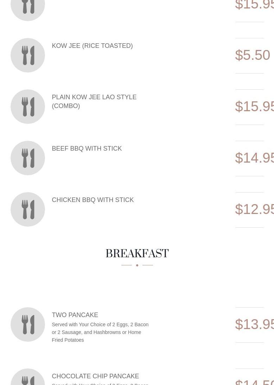Image resolution: width=274 pixels, height=385 pixels.
Task: Click the utensils icon next to Plain Kow Jee Lao Style
Action: click(28, 107)
